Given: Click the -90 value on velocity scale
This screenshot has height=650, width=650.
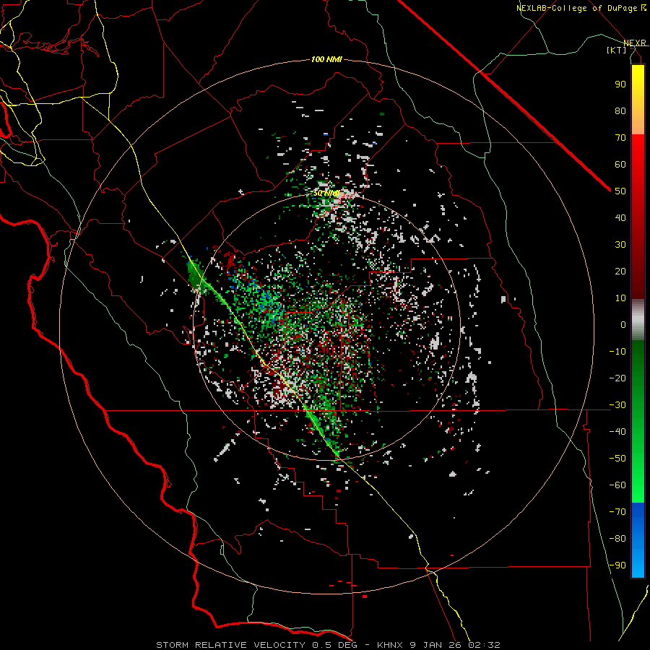Looking at the screenshot, I should [617, 565].
